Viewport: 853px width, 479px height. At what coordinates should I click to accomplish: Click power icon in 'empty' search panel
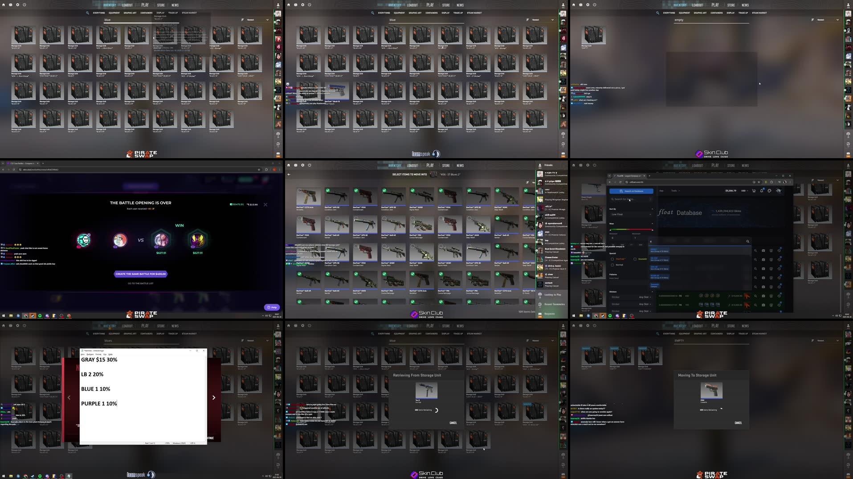[595, 5]
